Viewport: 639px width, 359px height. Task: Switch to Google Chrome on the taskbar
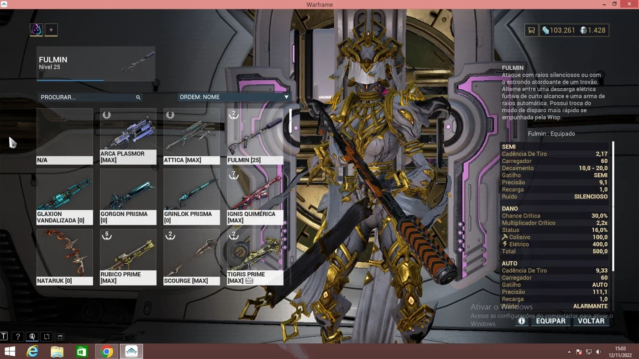(107, 352)
